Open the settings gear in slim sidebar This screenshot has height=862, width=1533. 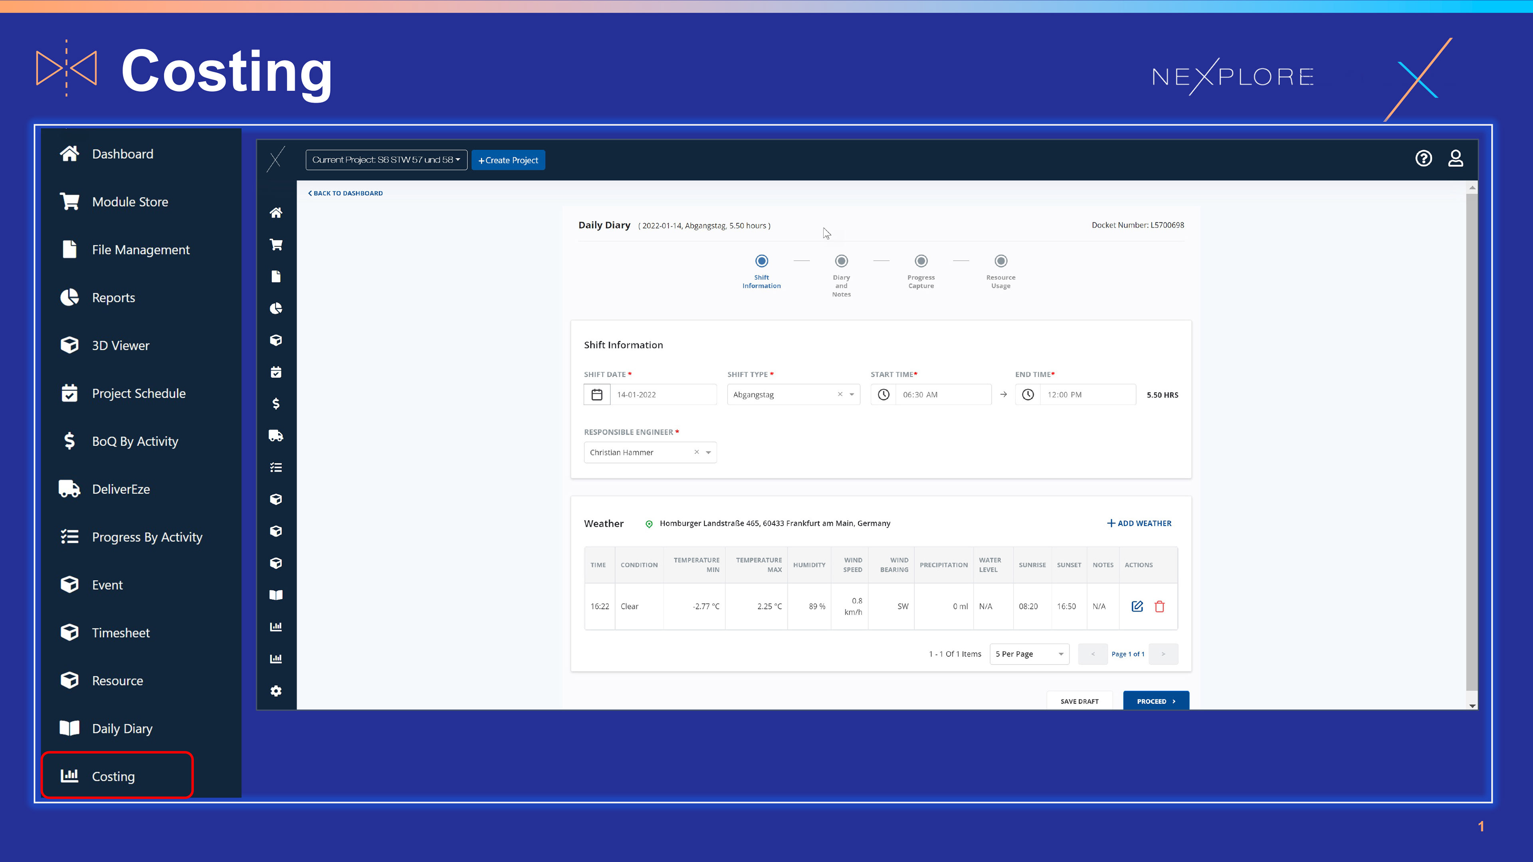pos(275,691)
